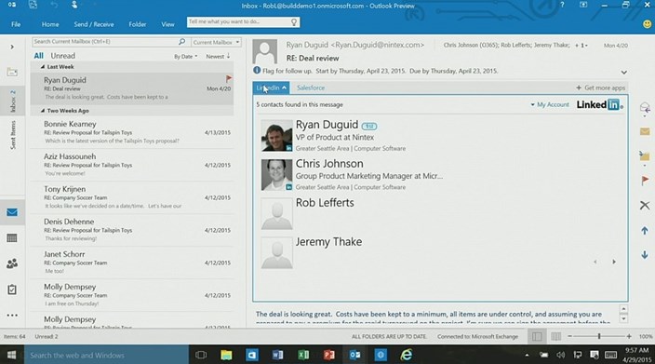Open the My Account dropdown
The image size is (655, 364).
(550, 104)
